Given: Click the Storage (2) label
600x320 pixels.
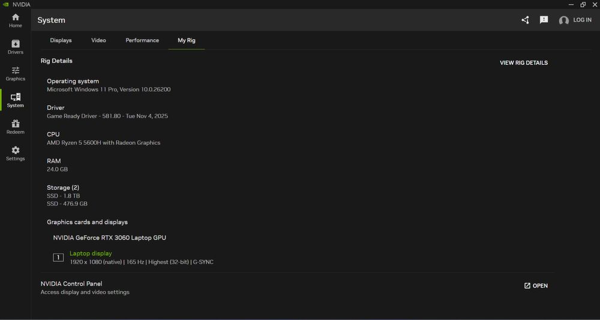Looking at the screenshot, I should pos(63,187).
